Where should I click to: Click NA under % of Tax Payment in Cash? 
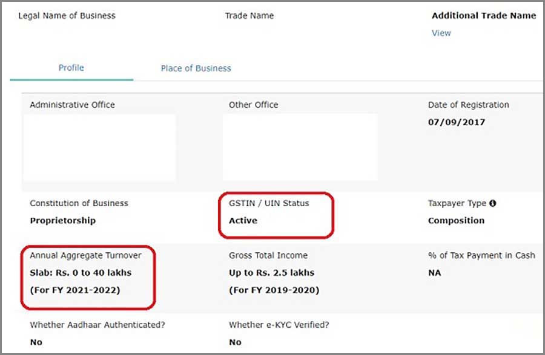(434, 273)
